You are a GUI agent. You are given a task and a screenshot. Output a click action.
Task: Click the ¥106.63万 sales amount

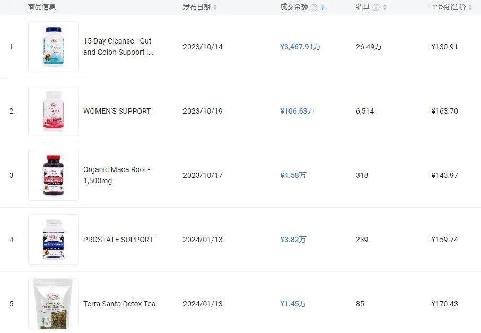297,111
